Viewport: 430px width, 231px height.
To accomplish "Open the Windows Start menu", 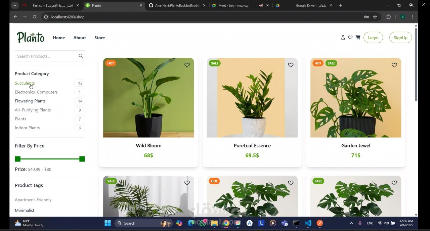I will (107, 223).
